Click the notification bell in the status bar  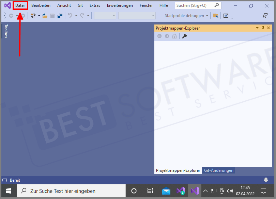coord(266,180)
